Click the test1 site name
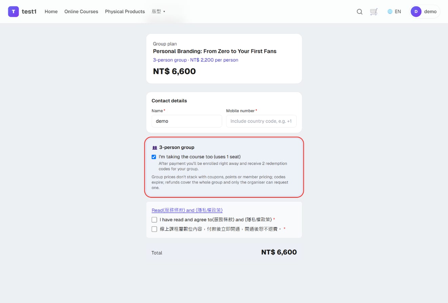Viewport: 448px width, 303px height. (29, 11)
